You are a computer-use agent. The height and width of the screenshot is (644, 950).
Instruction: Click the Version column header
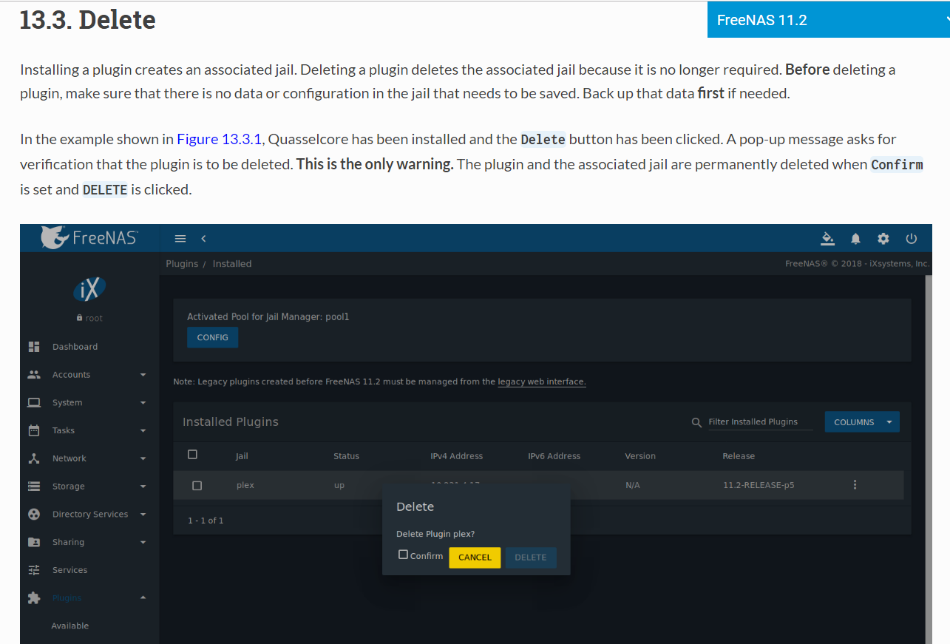pyautogui.click(x=640, y=456)
